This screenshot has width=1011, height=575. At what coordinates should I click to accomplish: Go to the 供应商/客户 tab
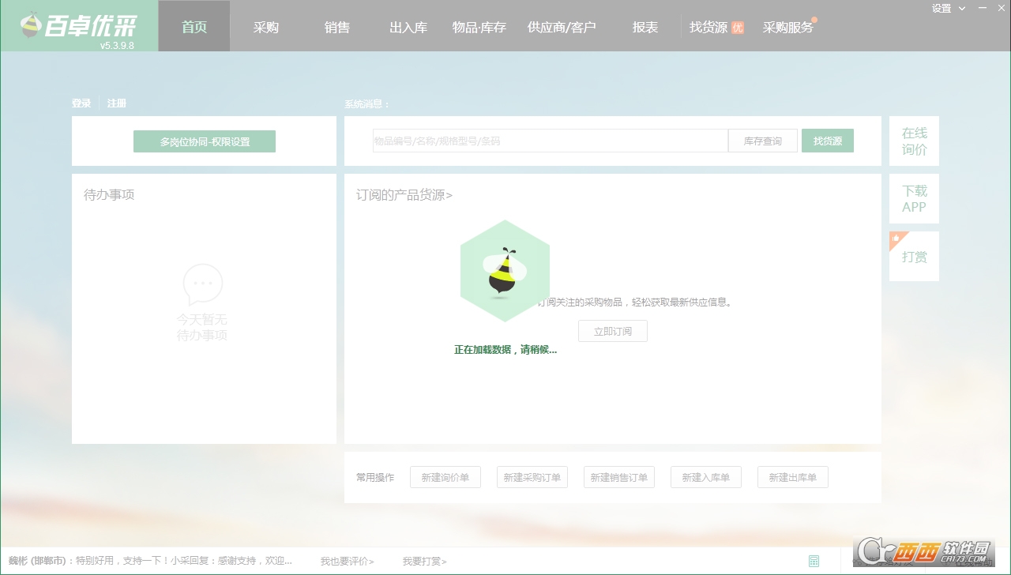point(562,27)
